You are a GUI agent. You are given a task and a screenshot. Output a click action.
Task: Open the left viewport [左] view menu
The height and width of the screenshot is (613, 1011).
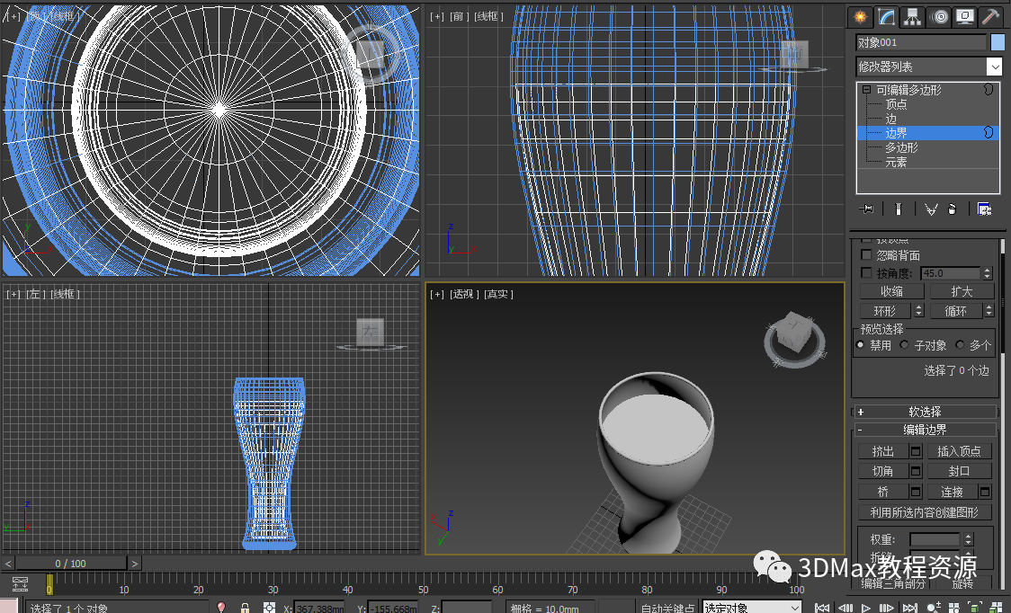tap(35, 294)
